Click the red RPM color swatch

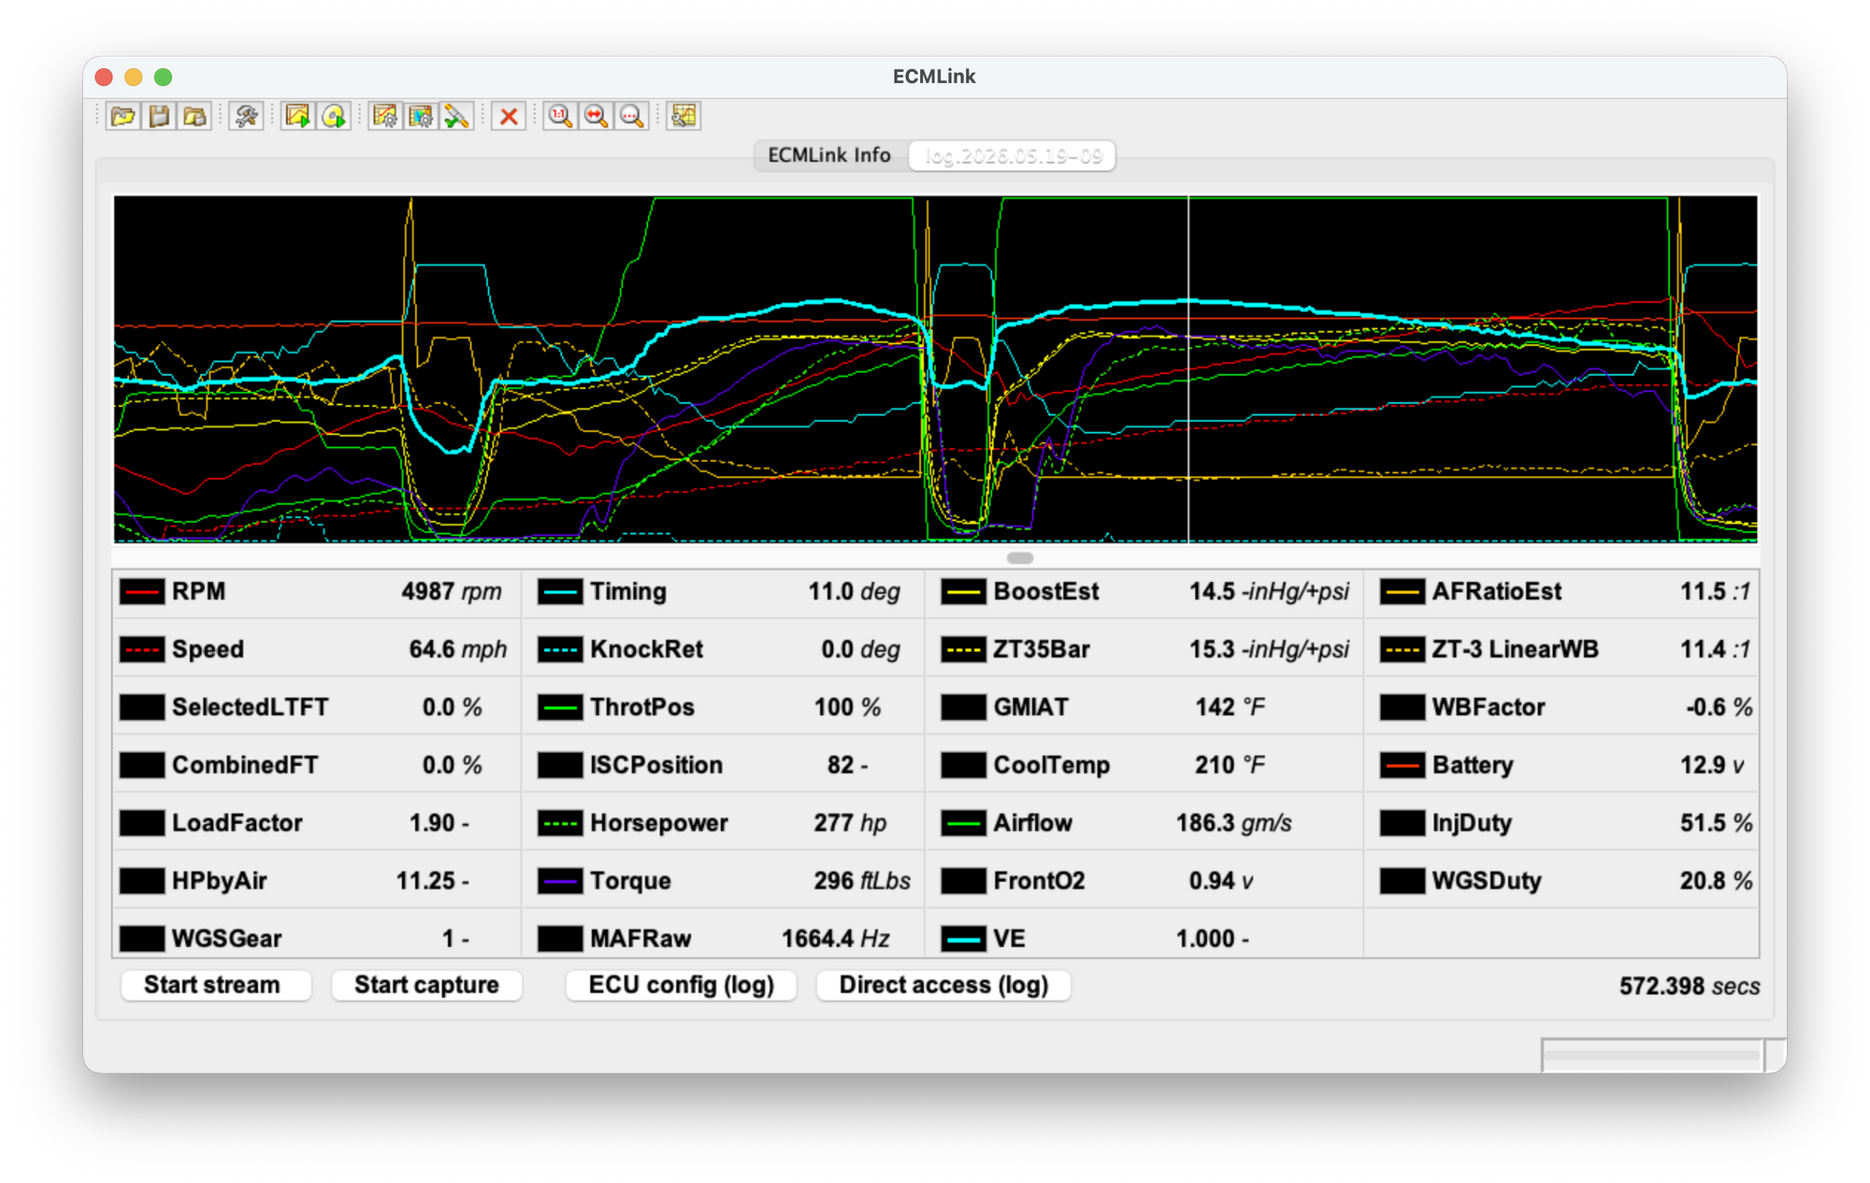pos(142,592)
